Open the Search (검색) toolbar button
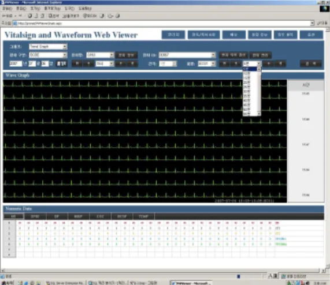The width and height of the screenshot is (330, 285). pyautogui.click(x=54, y=16)
